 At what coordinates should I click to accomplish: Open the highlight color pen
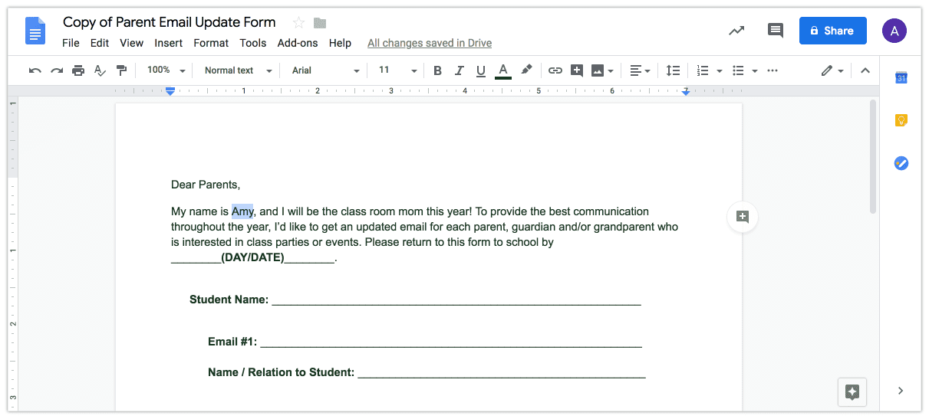tap(526, 70)
